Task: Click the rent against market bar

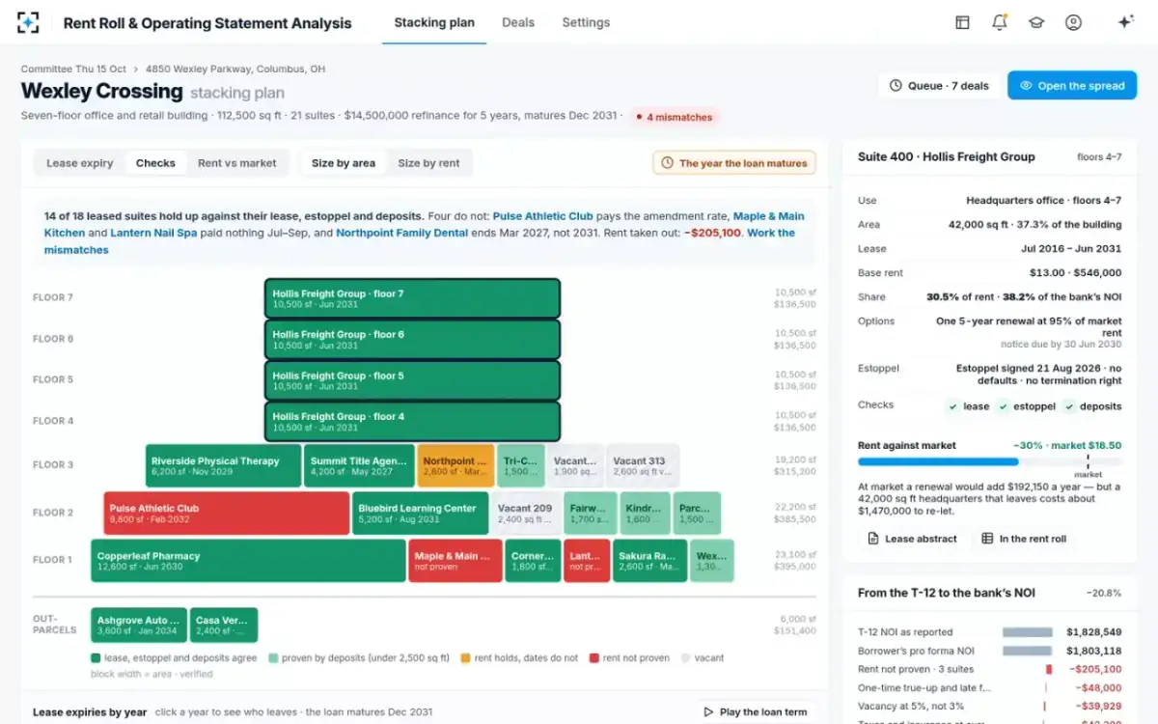Action: tap(989, 462)
